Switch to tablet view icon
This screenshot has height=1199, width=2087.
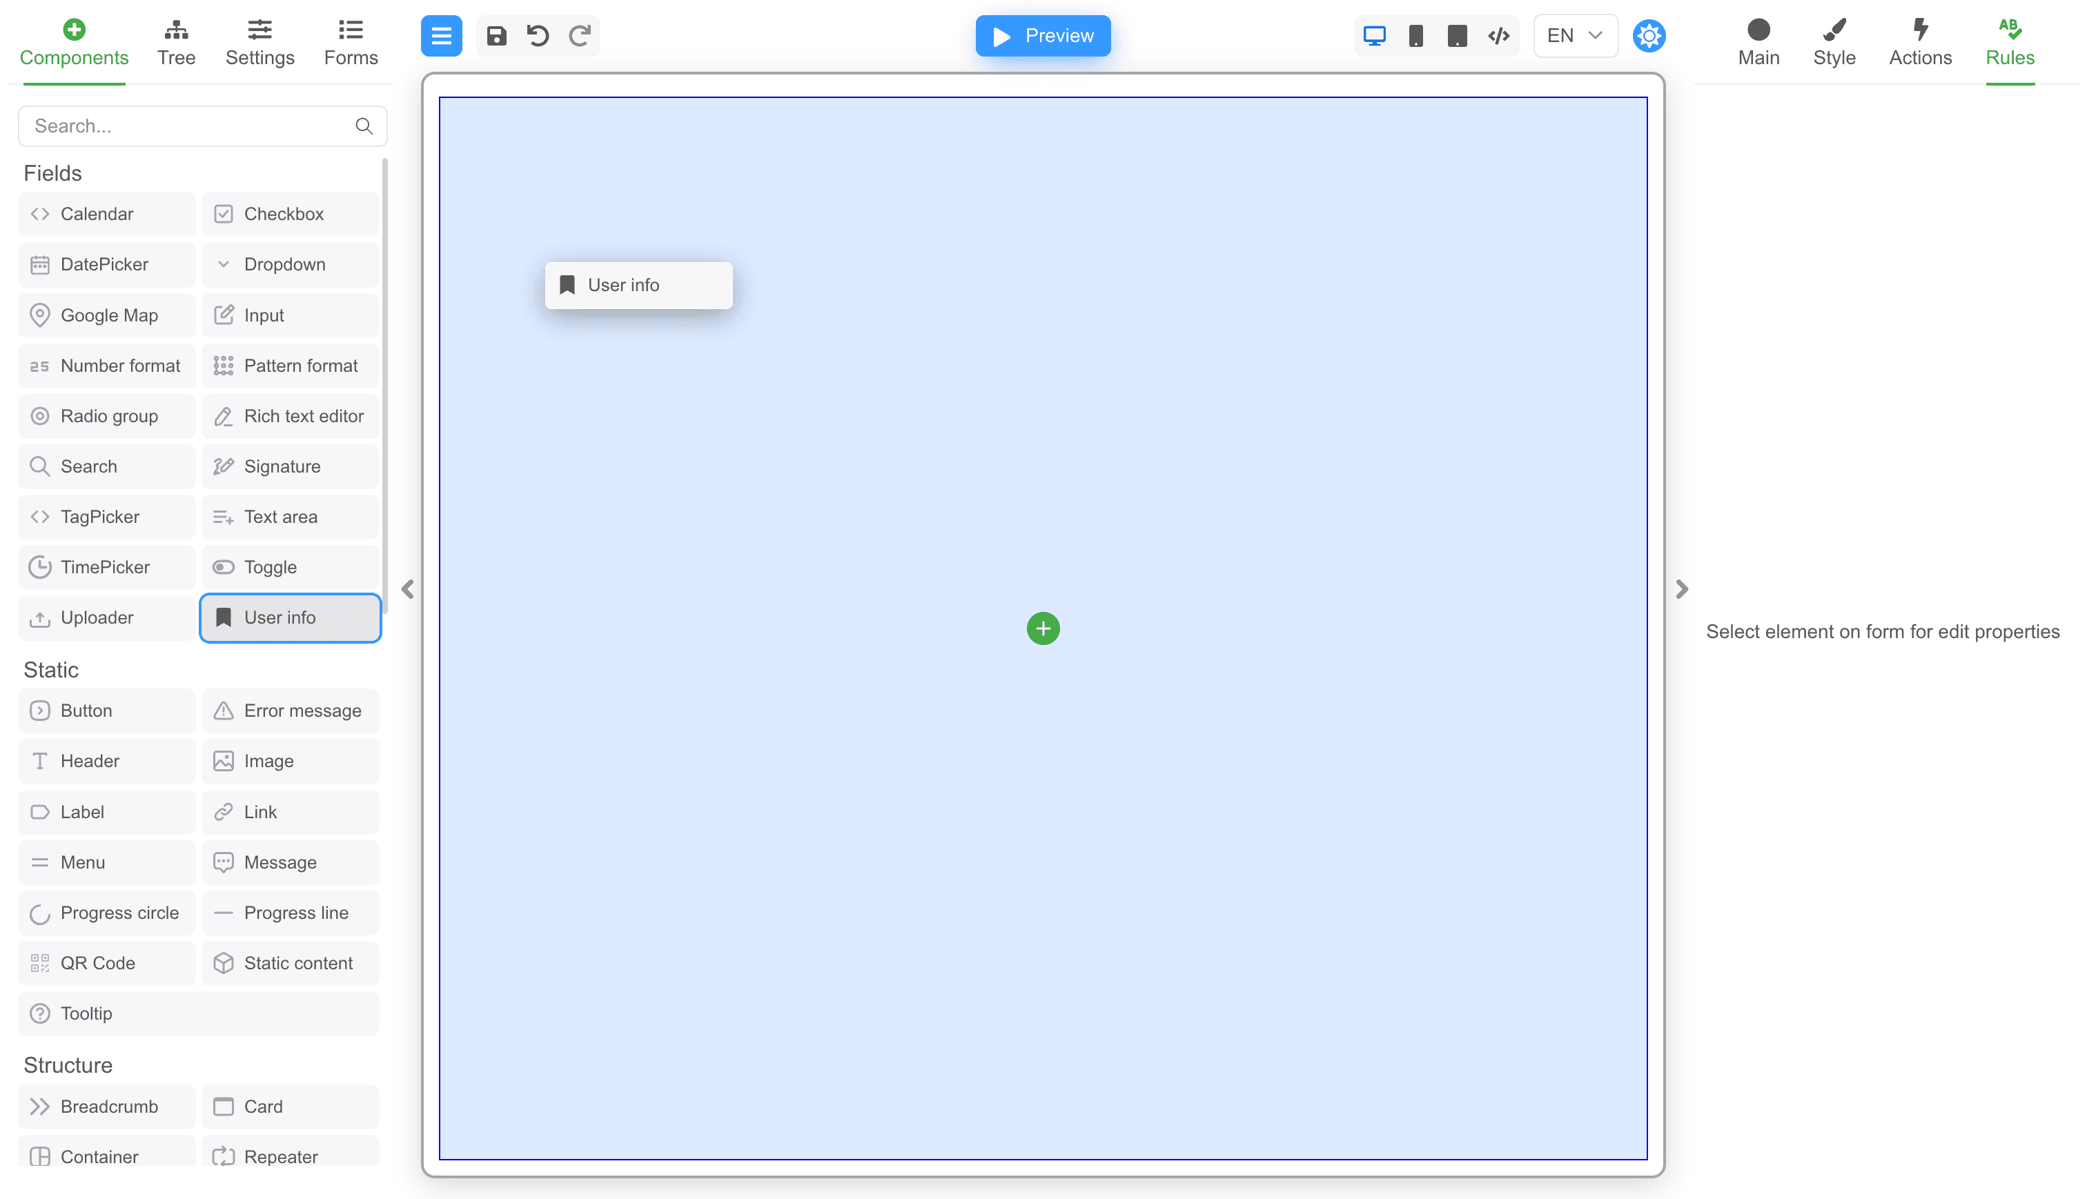click(1457, 37)
